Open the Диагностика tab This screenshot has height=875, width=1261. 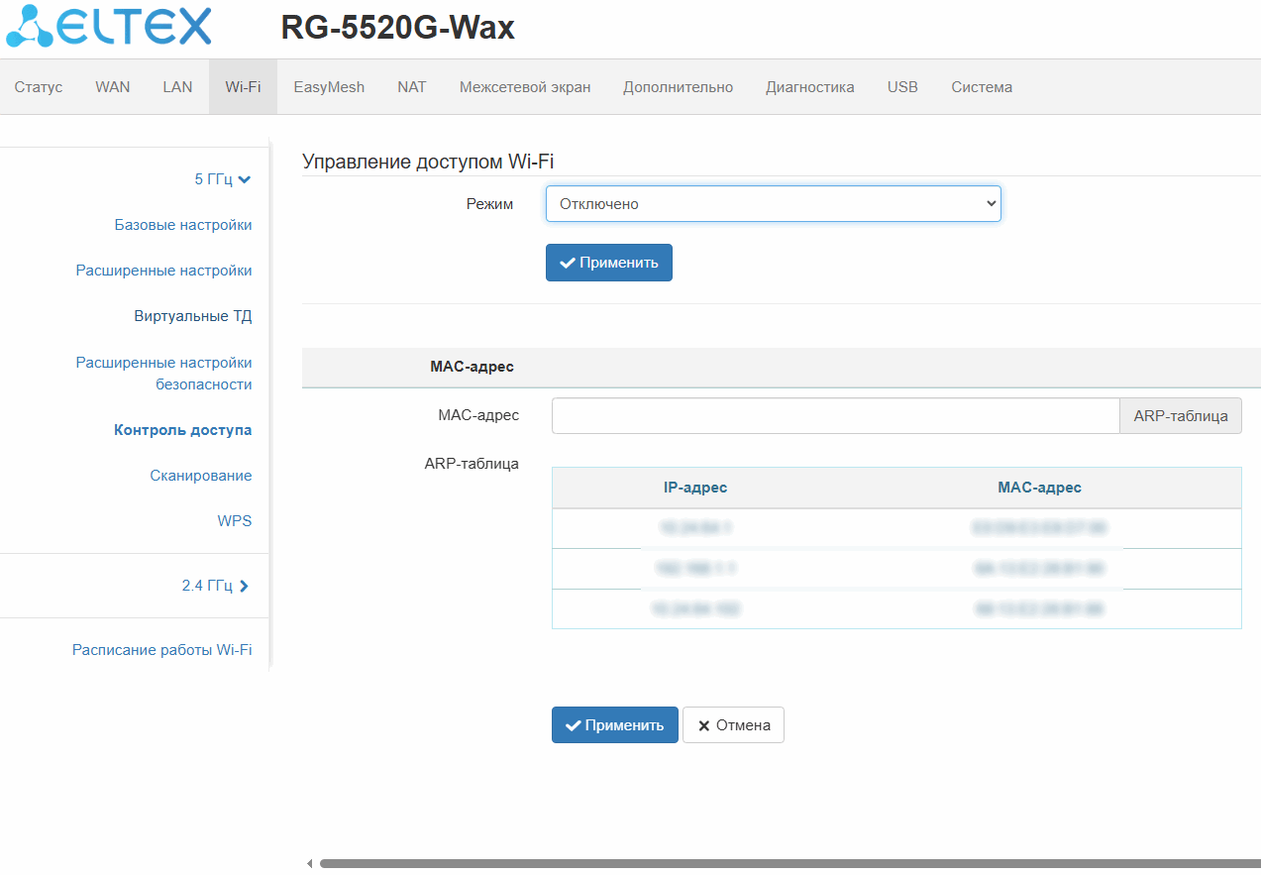point(809,87)
